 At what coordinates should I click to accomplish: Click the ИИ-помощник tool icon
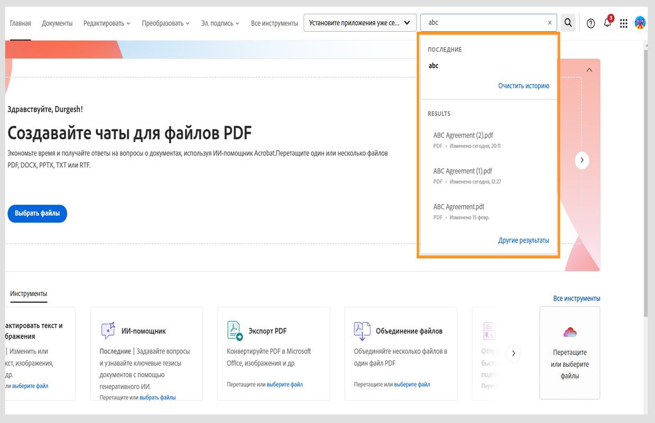click(108, 330)
